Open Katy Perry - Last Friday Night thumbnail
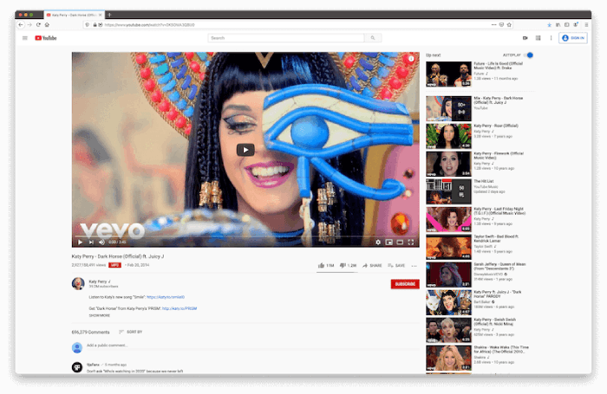Screen dimensions: 607x394 pos(448,219)
